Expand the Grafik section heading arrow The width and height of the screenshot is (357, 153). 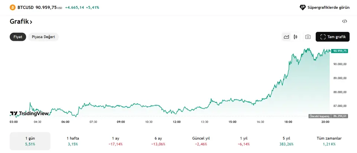pyautogui.click(x=31, y=22)
